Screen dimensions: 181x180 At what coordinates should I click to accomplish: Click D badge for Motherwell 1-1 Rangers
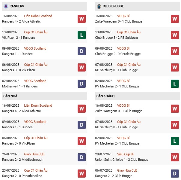[82, 84]
